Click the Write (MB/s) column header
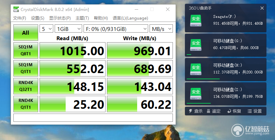The height and width of the screenshot is (140, 275). tap(140, 38)
